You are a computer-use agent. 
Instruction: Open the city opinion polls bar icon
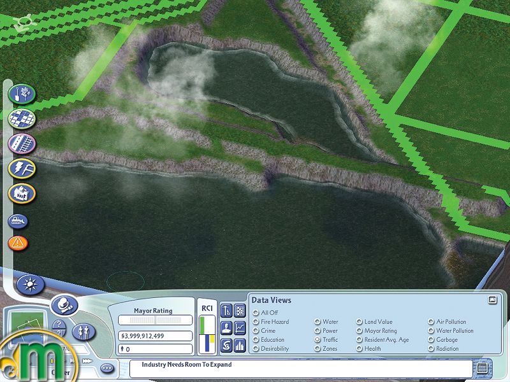coord(240,345)
